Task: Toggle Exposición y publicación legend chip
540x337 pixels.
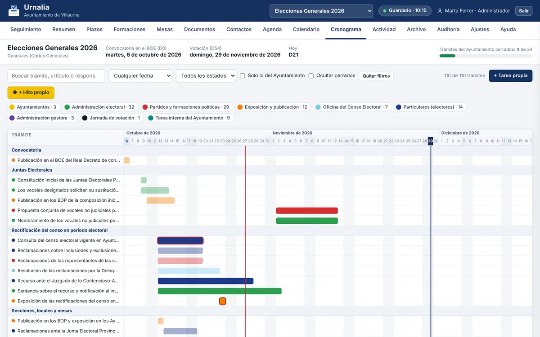Action: pos(273,107)
